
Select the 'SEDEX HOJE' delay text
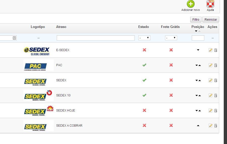[66, 111]
